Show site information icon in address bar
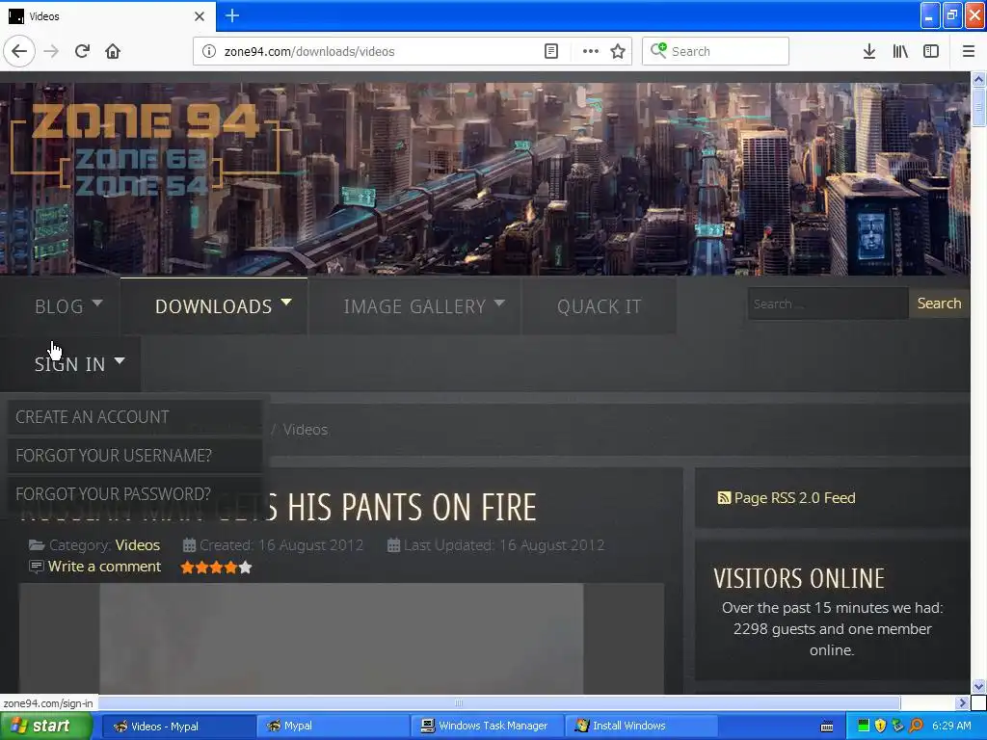 [209, 52]
